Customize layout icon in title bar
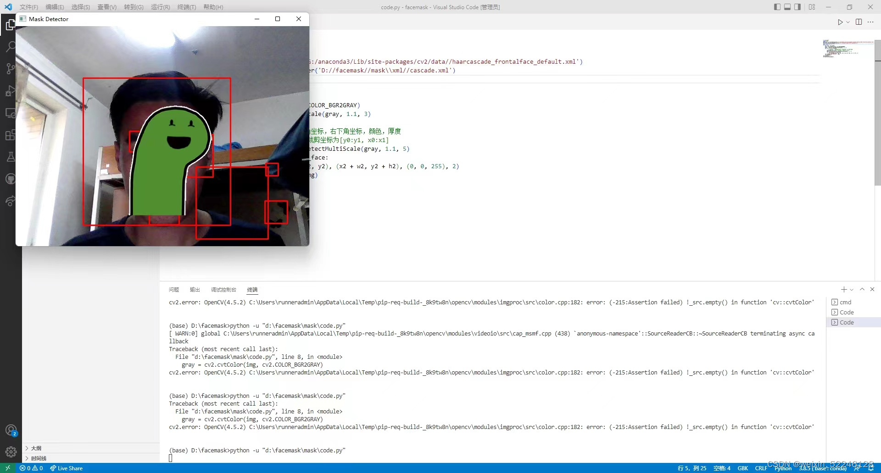 [812, 7]
